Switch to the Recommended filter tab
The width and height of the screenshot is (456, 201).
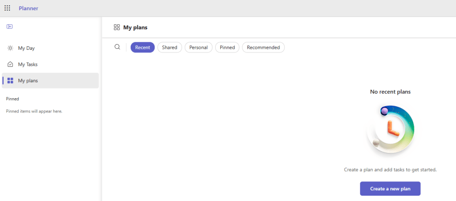coord(263,48)
